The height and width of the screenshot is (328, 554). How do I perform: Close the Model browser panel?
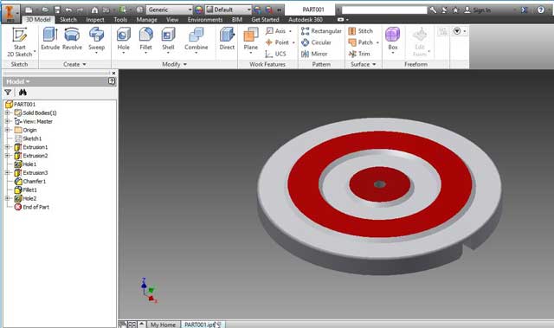[x=113, y=73]
